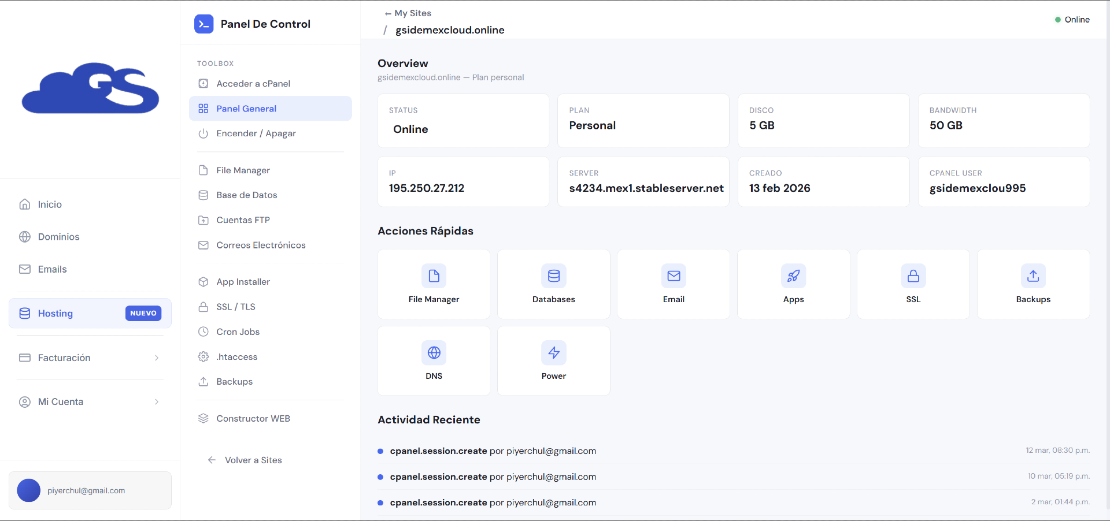
Task: Open SSL via the padlock icon
Action: pyautogui.click(x=913, y=276)
